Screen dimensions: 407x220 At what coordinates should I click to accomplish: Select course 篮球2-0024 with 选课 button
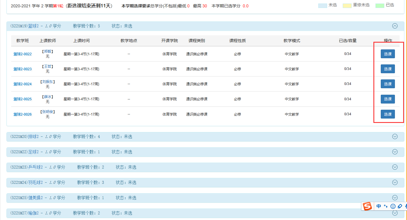388,84
